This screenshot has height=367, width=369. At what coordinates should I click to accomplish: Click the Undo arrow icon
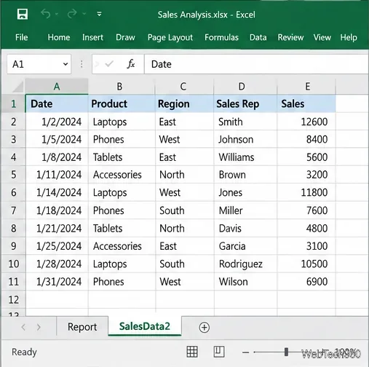point(45,14)
